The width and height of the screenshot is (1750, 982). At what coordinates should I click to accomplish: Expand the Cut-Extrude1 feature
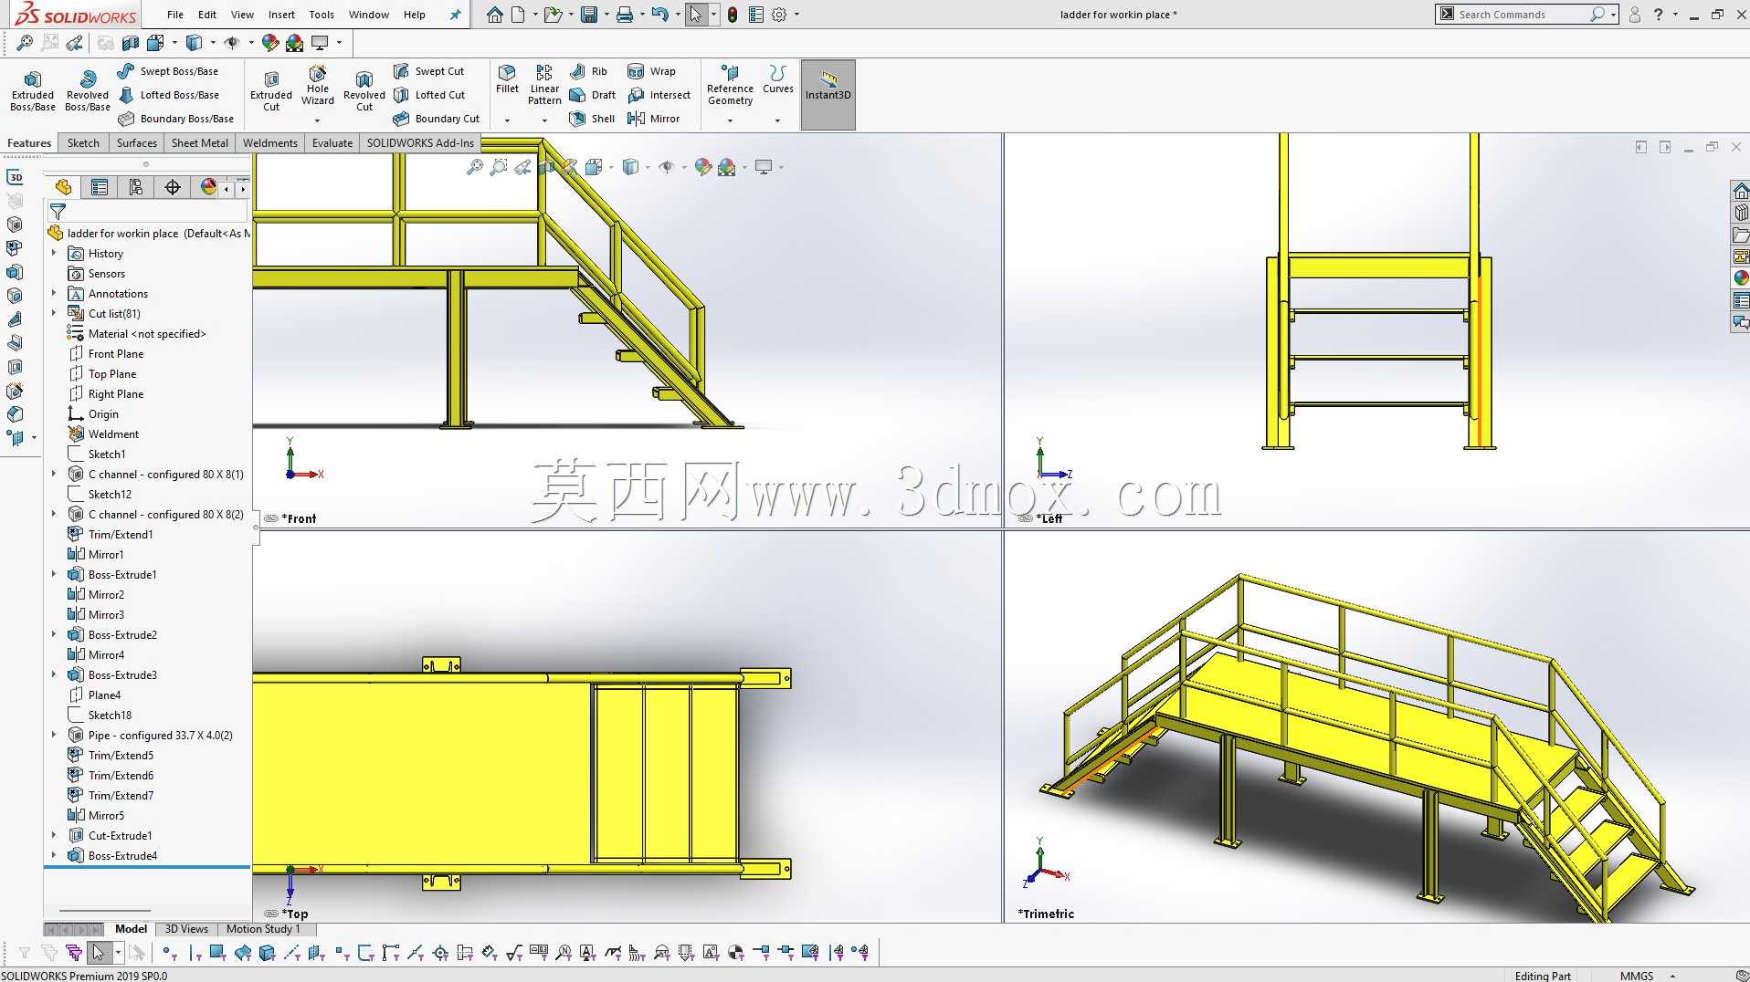pyautogui.click(x=54, y=836)
